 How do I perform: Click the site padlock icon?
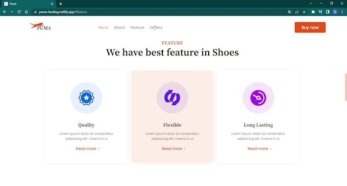[x=35, y=12]
